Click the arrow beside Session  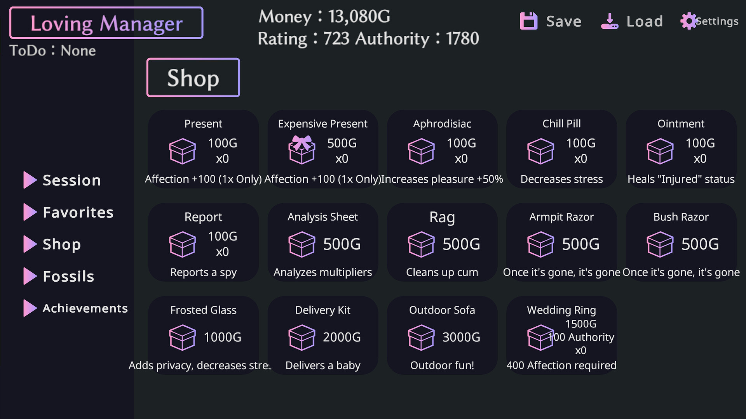pyautogui.click(x=30, y=180)
